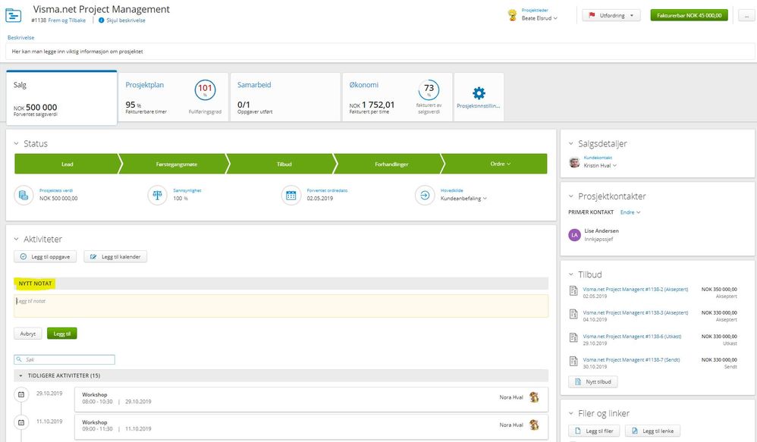The height and width of the screenshot is (442, 757).
Task: Click document icon for tilbud #1138-2
Action: [x=573, y=290]
